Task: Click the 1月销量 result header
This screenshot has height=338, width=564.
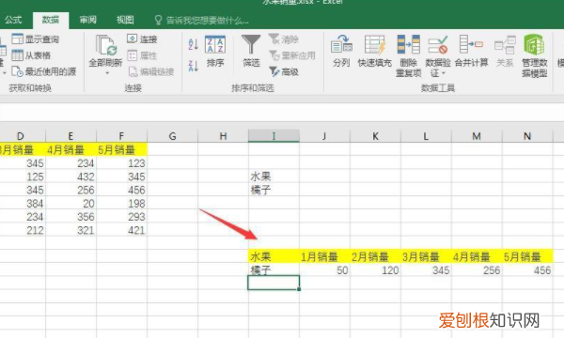Action: coord(324,256)
